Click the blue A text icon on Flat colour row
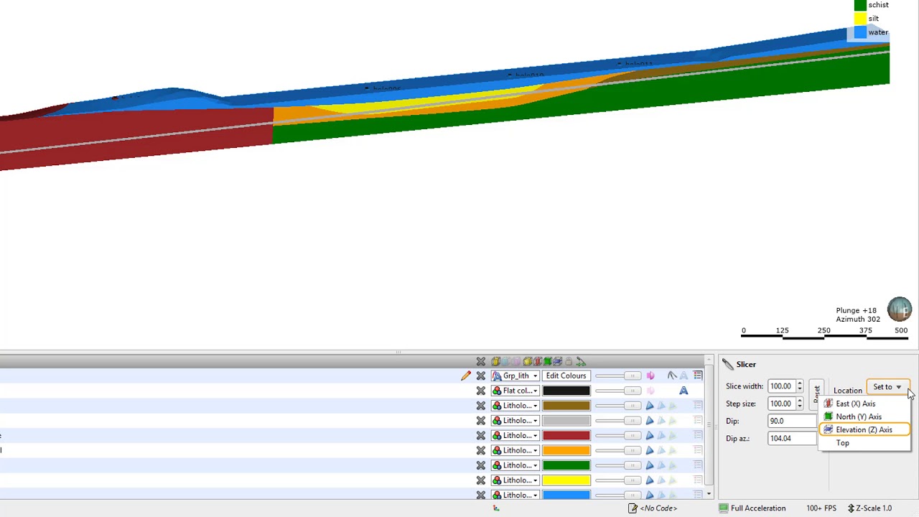This screenshot has width=919, height=517. pyautogui.click(x=684, y=391)
